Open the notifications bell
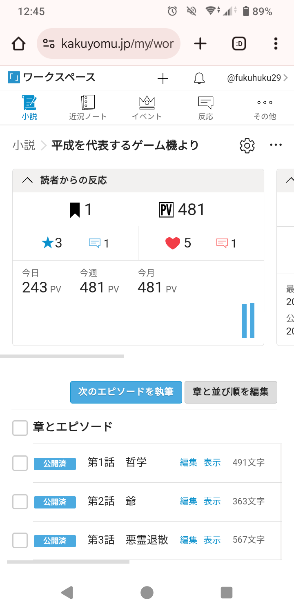Viewport: 294px width, 611px height. pos(199,78)
